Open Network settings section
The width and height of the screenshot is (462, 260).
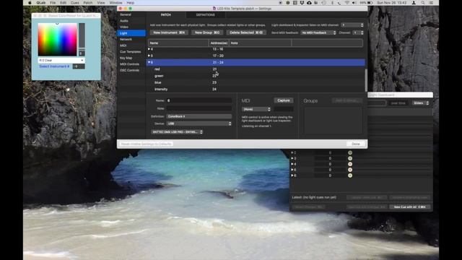(126, 39)
